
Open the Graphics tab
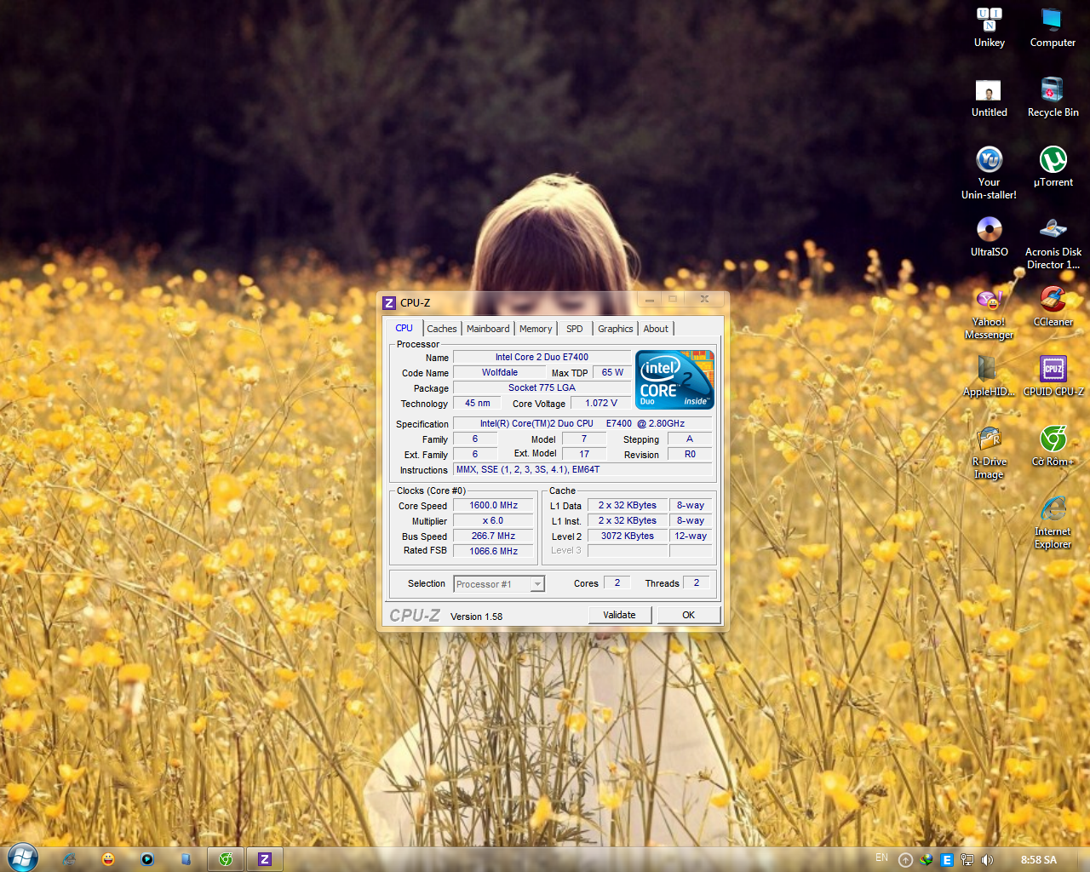pos(616,329)
